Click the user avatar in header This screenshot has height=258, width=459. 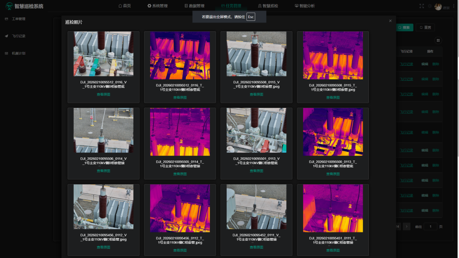438,6
